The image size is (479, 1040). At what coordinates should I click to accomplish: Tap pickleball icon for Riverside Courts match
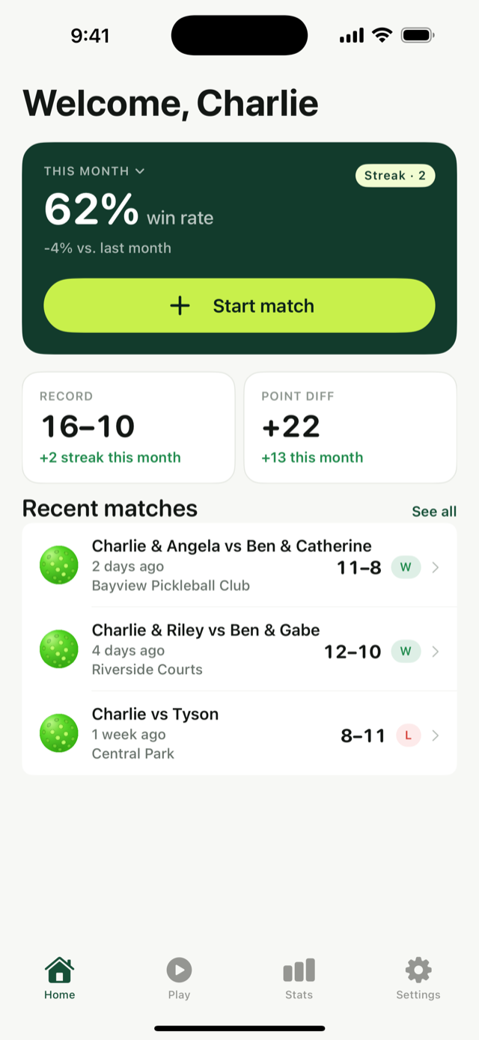click(x=58, y=649)
